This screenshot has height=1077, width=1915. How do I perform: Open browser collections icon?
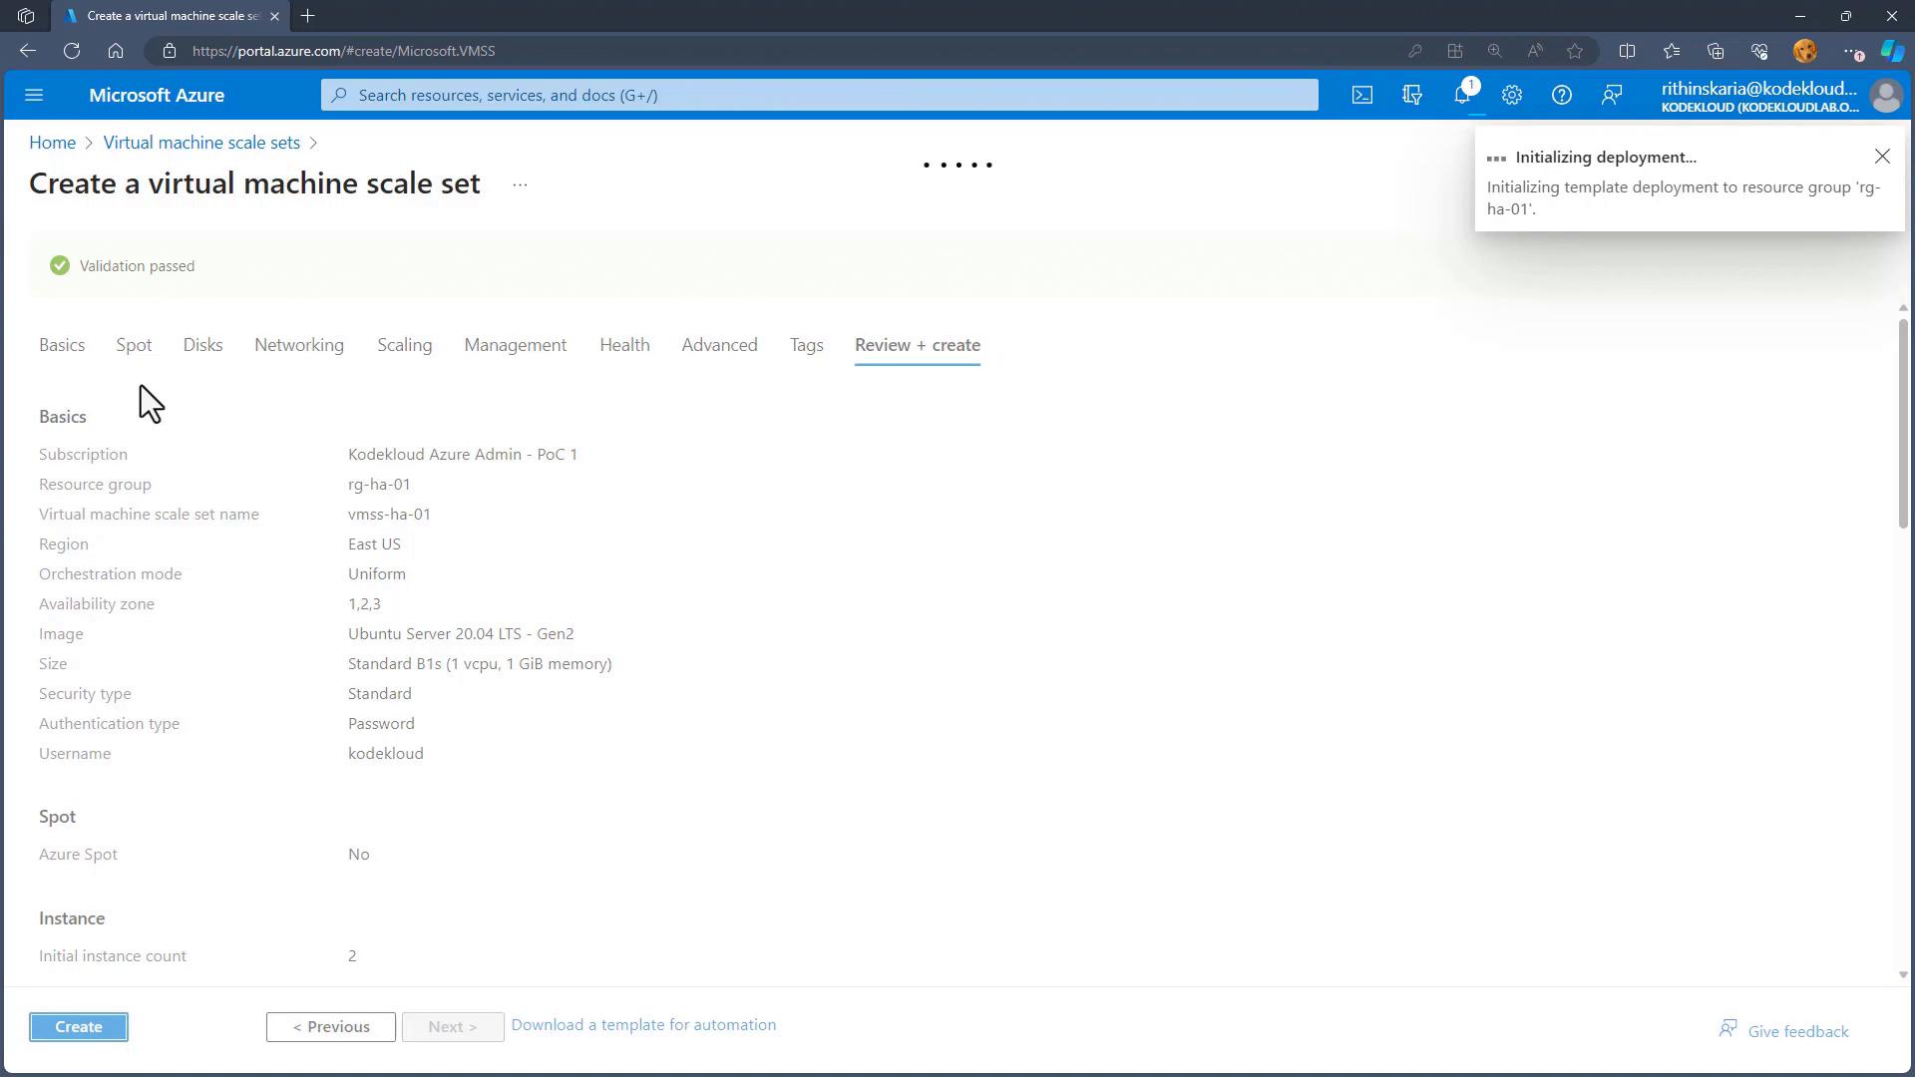[x=1716, y=51]
